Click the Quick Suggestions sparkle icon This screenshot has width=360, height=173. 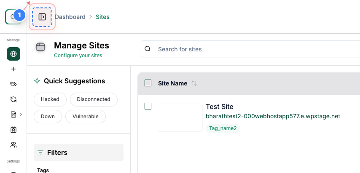click(37, 81)
